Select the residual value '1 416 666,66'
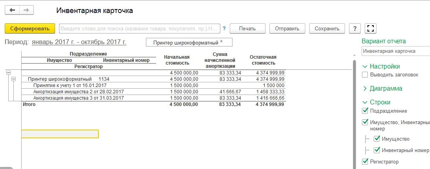Image resolution: width=430 pixels, height=169 pixels. pyautogui.click(x=270, y=98)
